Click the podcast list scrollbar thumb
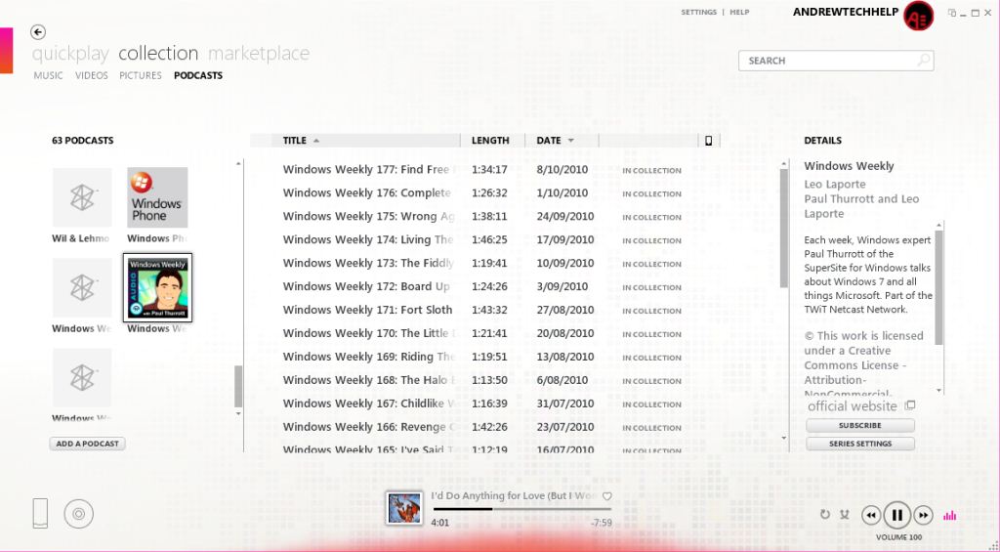This screenshot has width=1000, height=552. click(x=238, y=386)
